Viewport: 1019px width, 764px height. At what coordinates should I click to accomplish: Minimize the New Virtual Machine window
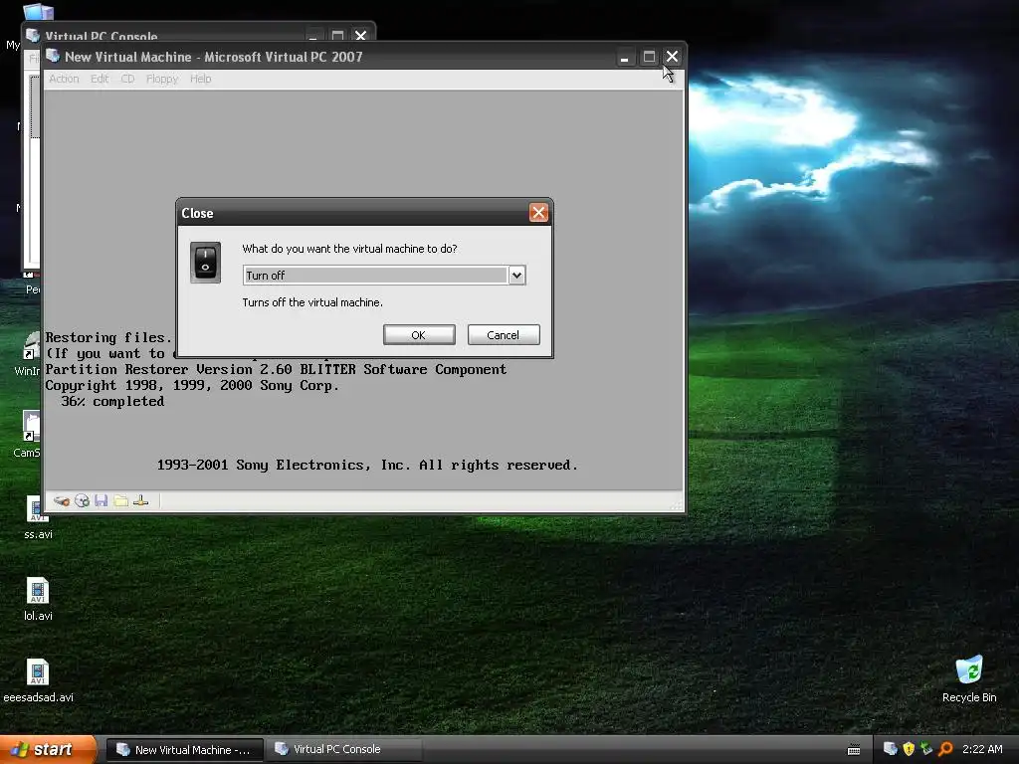tap(625, 57)
